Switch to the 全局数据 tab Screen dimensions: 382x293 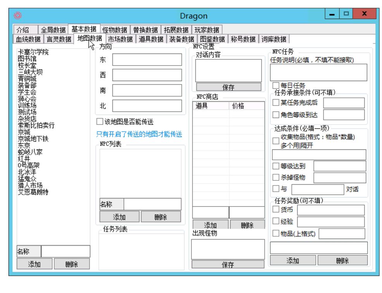[53, 30]
